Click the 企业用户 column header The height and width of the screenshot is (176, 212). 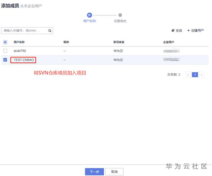tap(169, 42)
